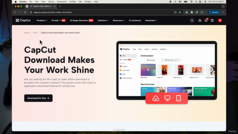Screen dimensions: 238x134
Task: Open the Profiles menu
Action: pyautogui.click(x=73, y=1)
